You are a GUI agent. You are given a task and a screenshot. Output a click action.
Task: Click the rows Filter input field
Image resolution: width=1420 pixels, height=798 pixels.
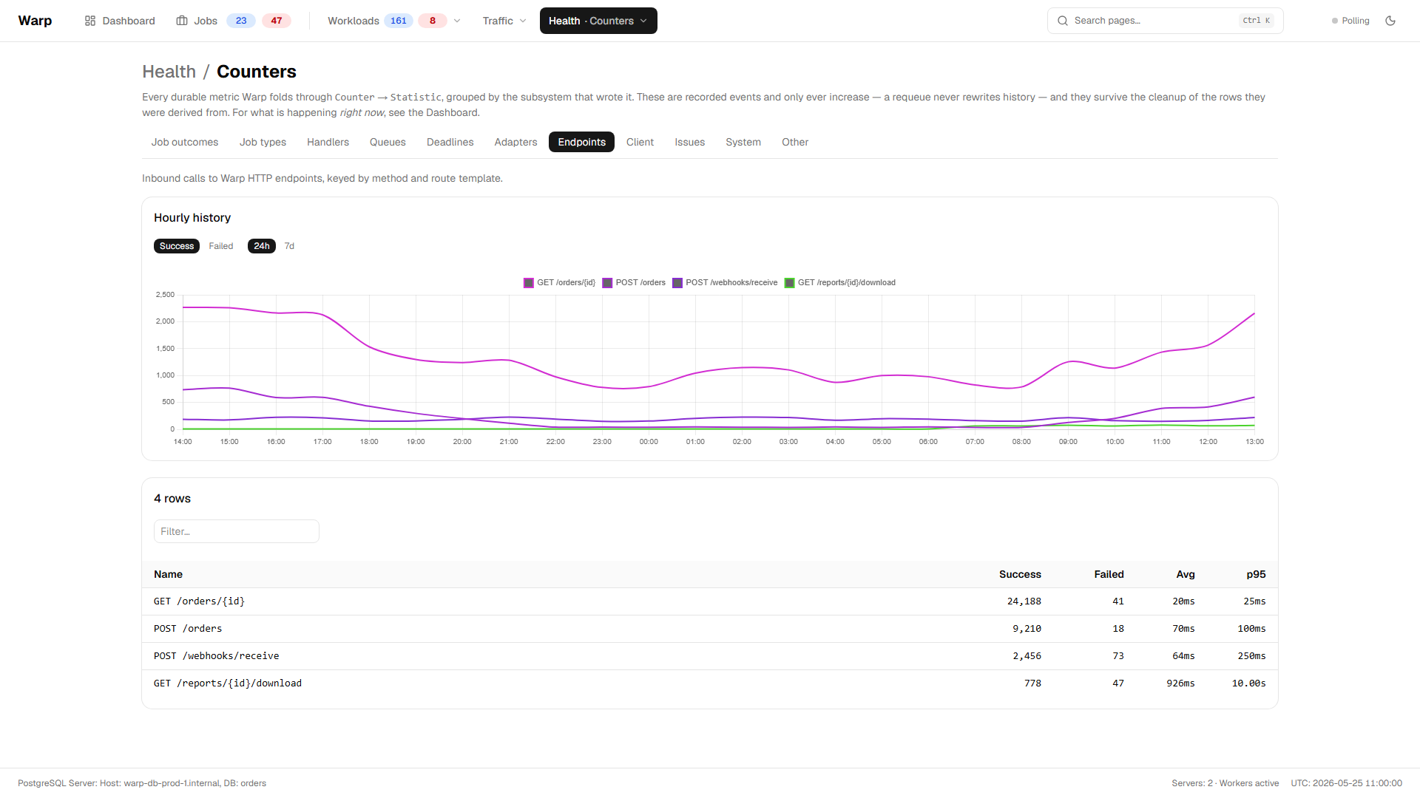tap(237, 531)
